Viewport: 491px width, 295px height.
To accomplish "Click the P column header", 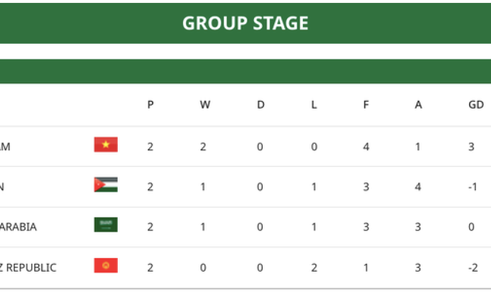I will (x=151, y=105).
